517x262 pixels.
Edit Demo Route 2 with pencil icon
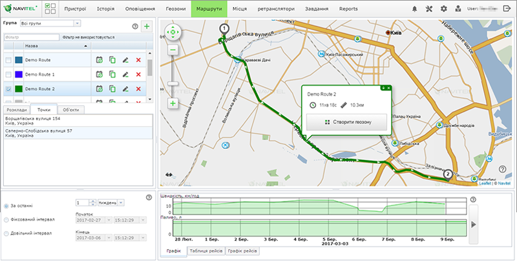tap(125, 89)
